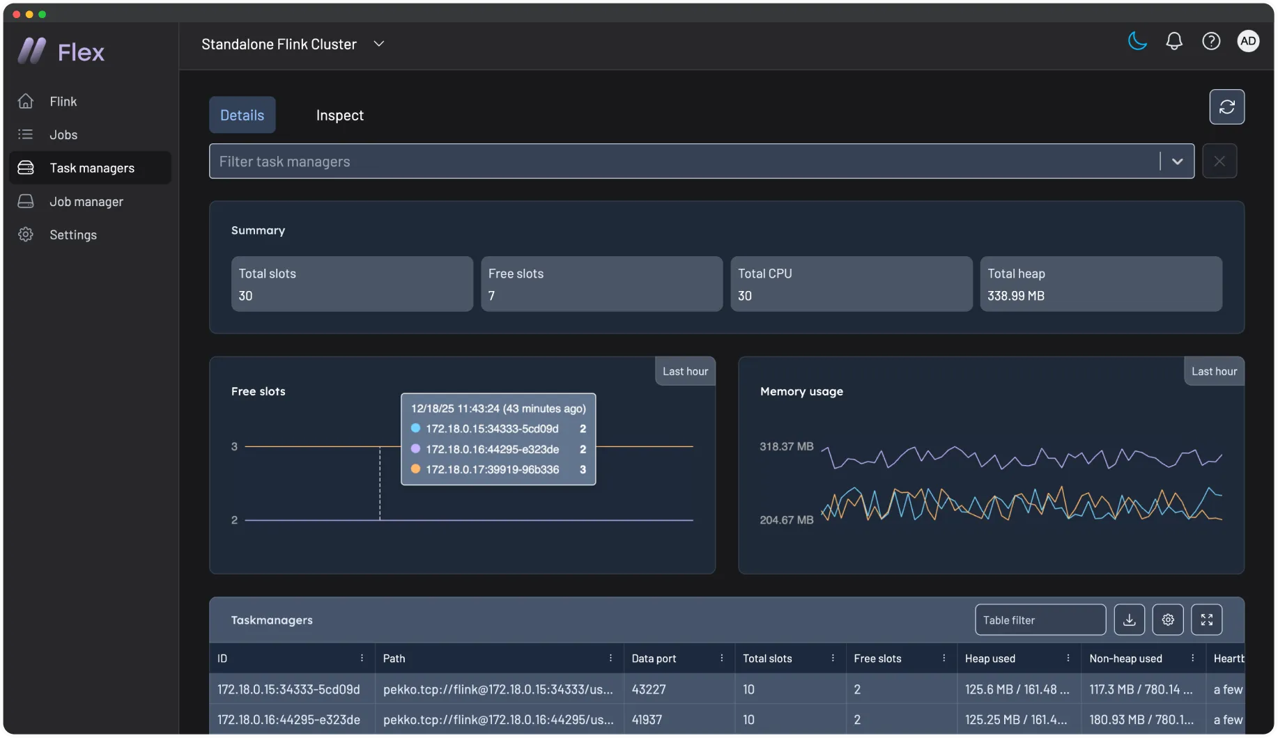Download the Taskmanagers table data
Screen dimensions: 1278x738
pos(1130,620)
